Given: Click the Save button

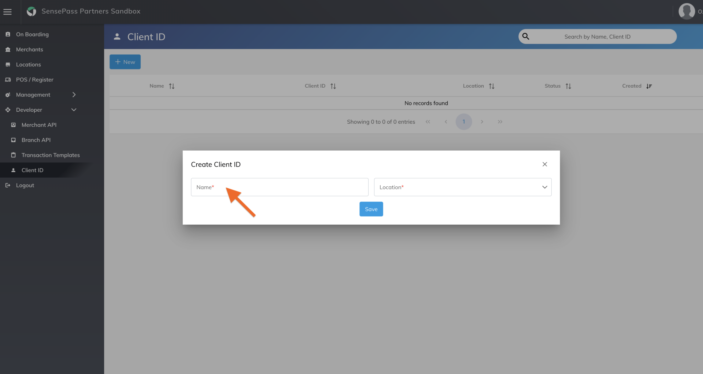Looking at the screenshot, I should pos(371,209).
